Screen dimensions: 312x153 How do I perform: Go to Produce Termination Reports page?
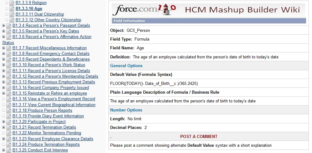coord(46,145)
